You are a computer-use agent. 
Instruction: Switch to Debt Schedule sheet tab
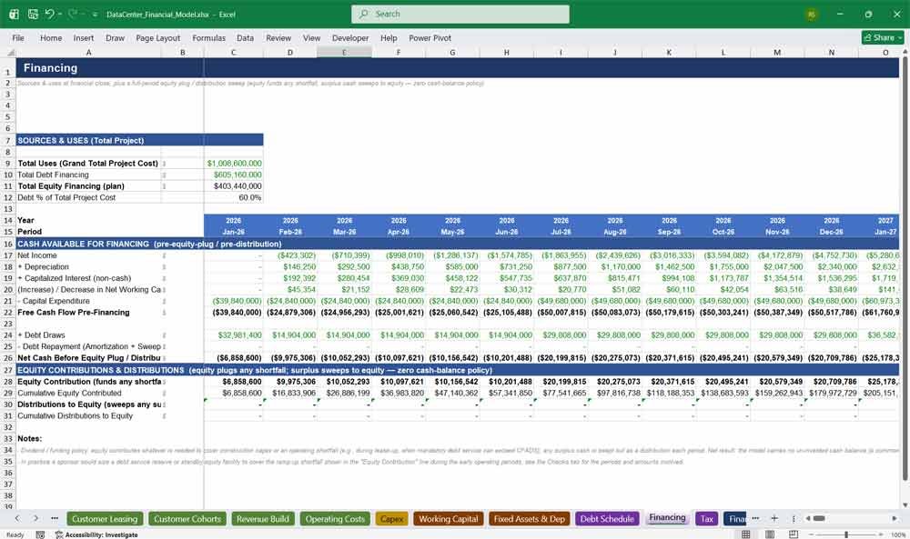pos(607,519)
